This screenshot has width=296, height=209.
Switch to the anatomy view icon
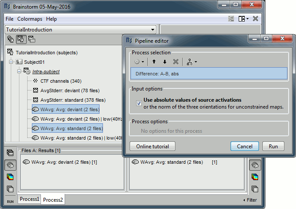[10, 40]
